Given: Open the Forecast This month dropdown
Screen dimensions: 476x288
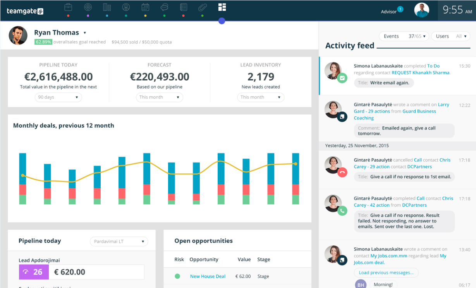Looking at the screenshot, I should click(x=159, y=97).
